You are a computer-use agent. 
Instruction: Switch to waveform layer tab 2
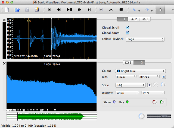(x=134, y=19)
